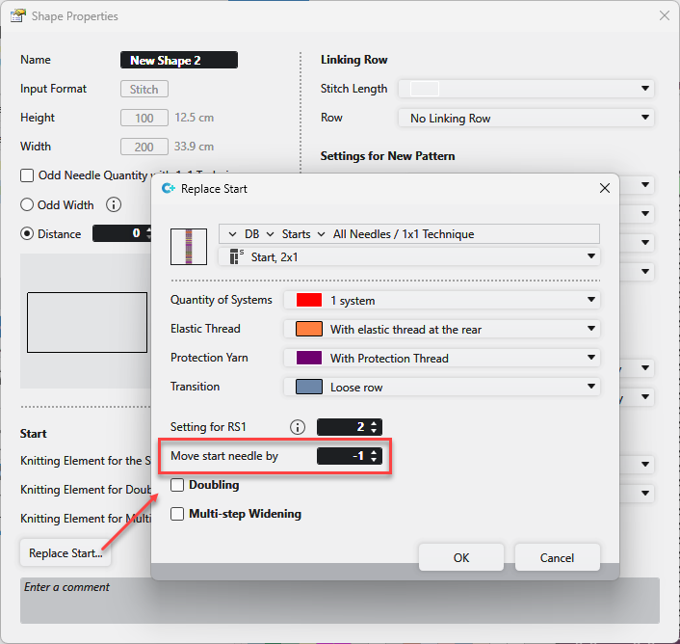Click the Move start needle by stepper

coord(351,456)
